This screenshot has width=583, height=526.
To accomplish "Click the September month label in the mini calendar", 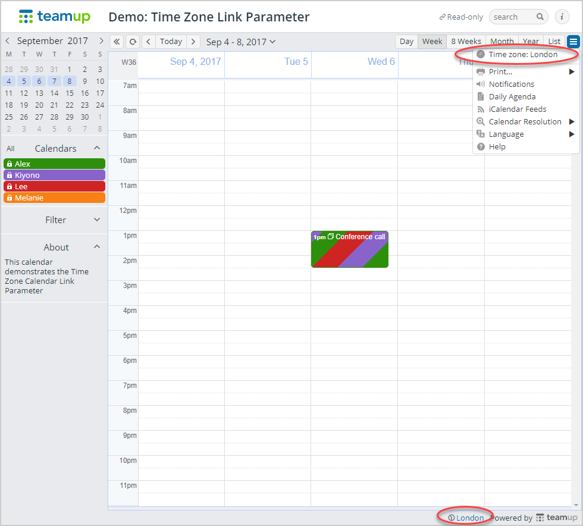I will click(40, 40).
